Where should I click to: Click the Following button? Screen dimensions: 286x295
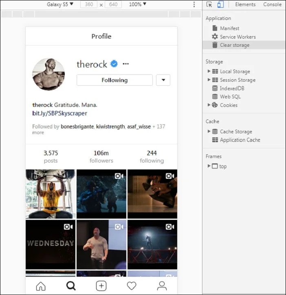(x=114, y=80)
